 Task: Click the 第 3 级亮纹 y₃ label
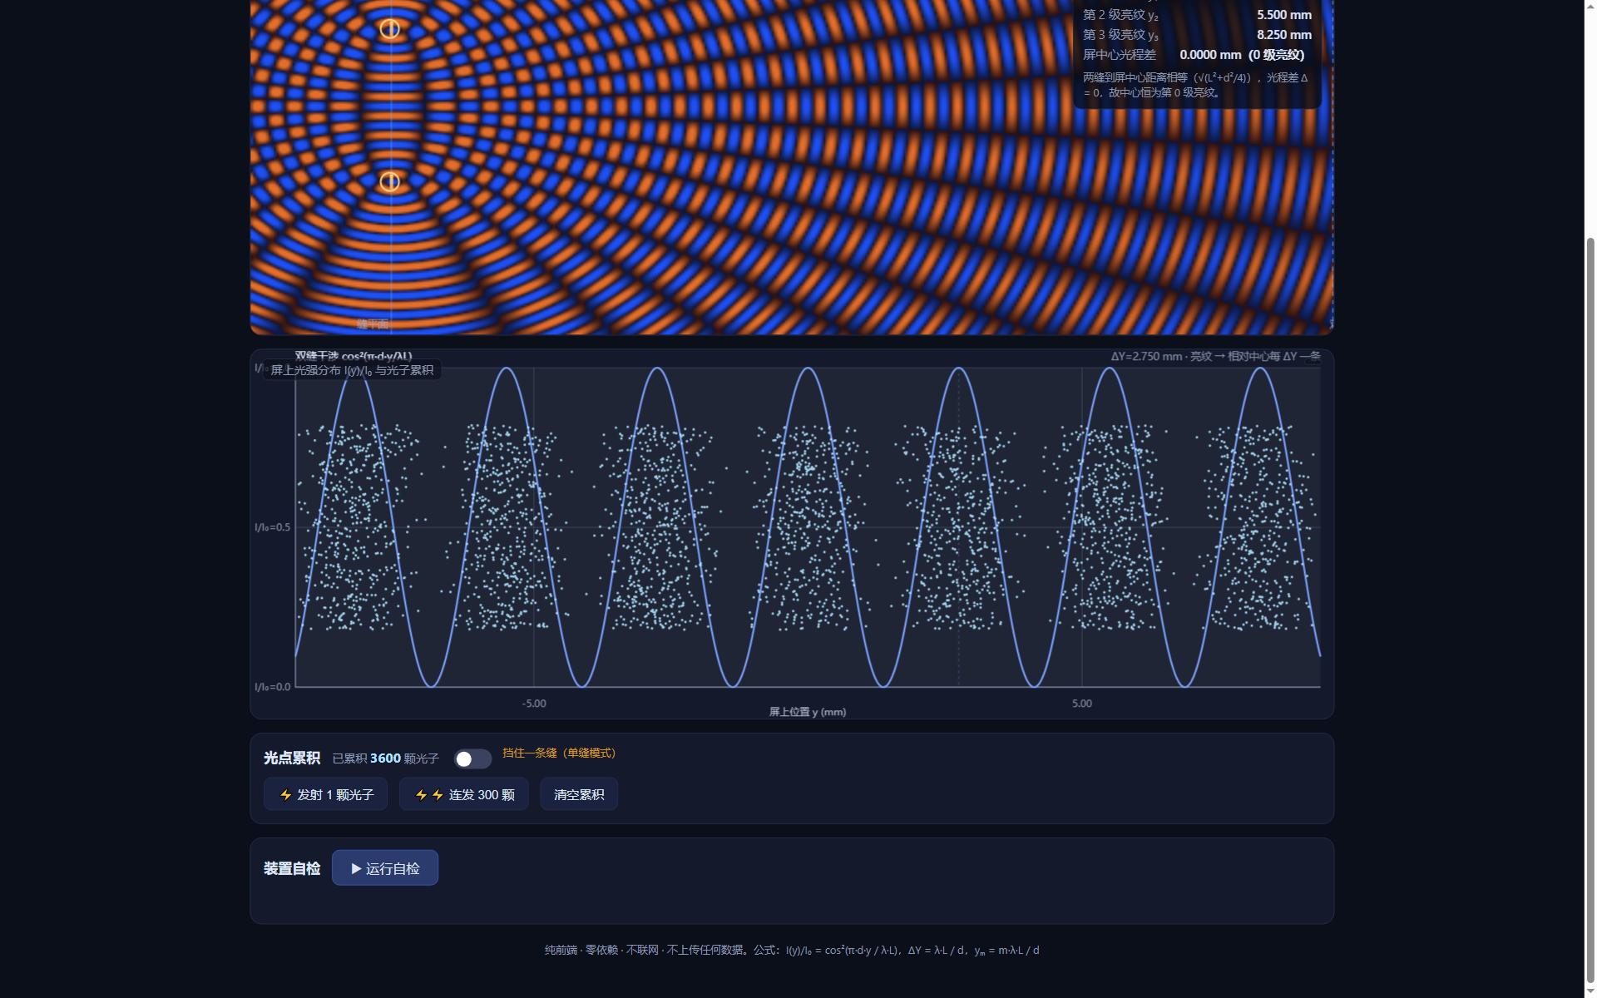coord(1120,35)
